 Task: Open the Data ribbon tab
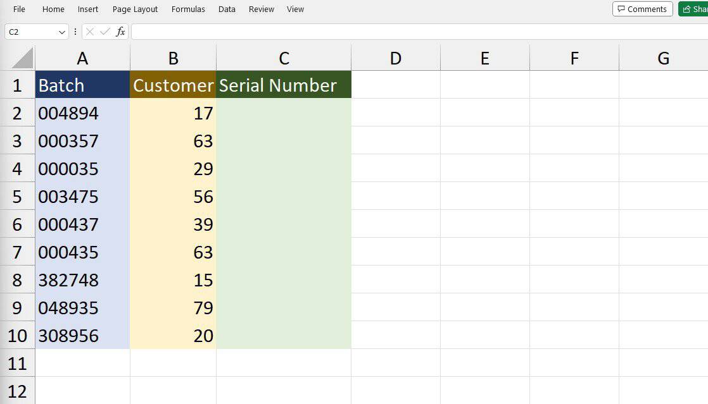226,9
